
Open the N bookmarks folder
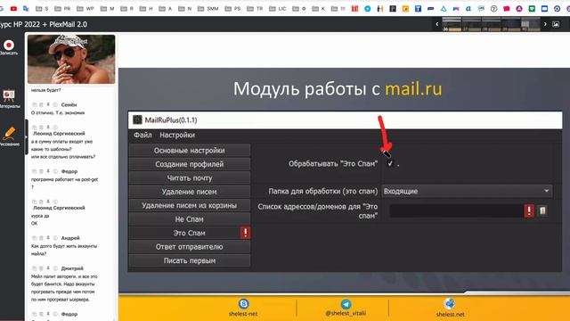(x=184, y=8)
